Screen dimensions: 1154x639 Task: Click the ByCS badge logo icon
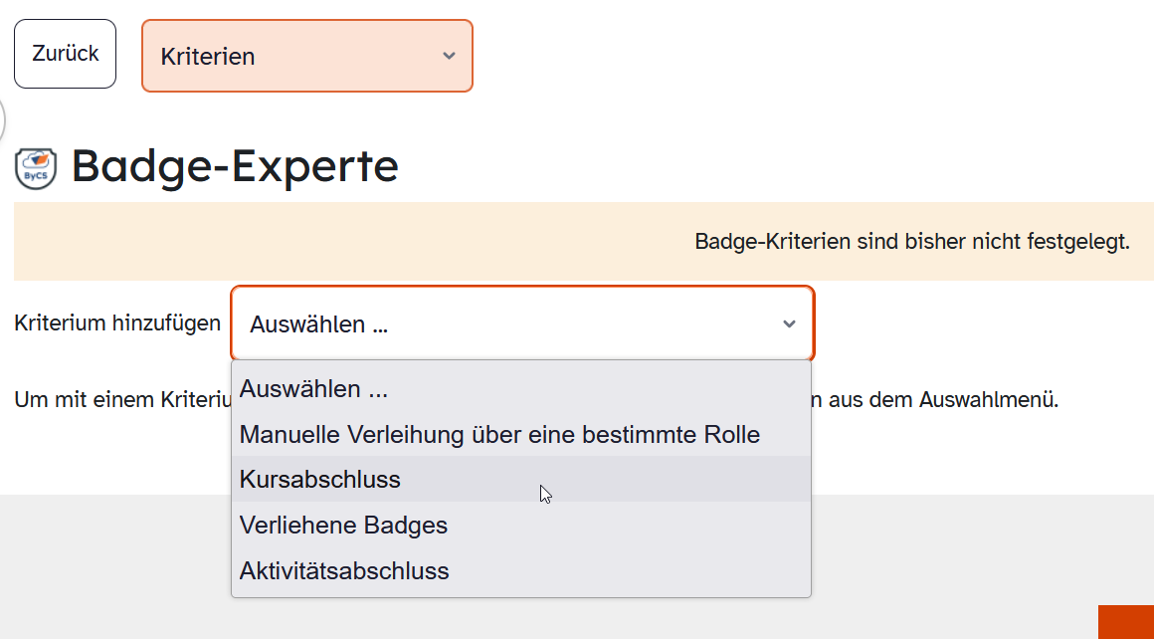[33, 167]
